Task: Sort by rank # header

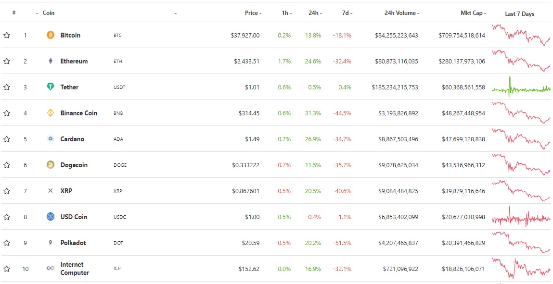Action: 14,12
